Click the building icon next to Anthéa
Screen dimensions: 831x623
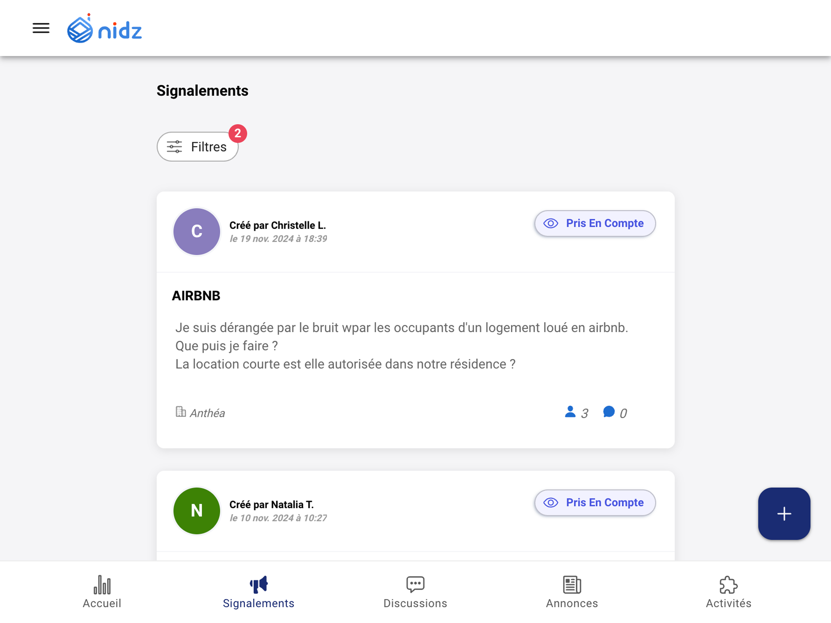tap(181, 412)
